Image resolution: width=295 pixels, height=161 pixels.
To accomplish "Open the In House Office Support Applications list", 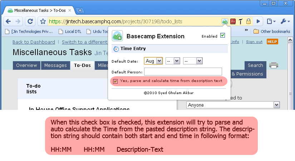I will 79,108.
